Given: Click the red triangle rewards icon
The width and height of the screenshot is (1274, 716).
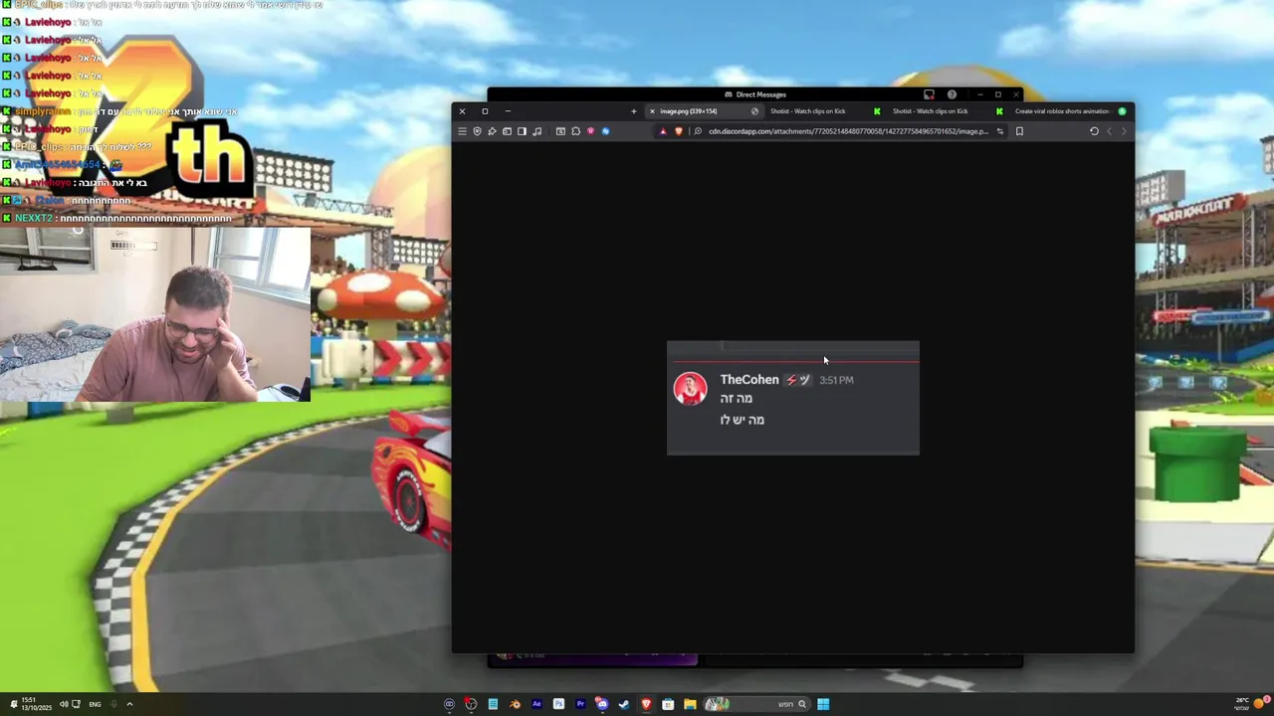Looking at the screenshot, I should click(x=663, y=131).
